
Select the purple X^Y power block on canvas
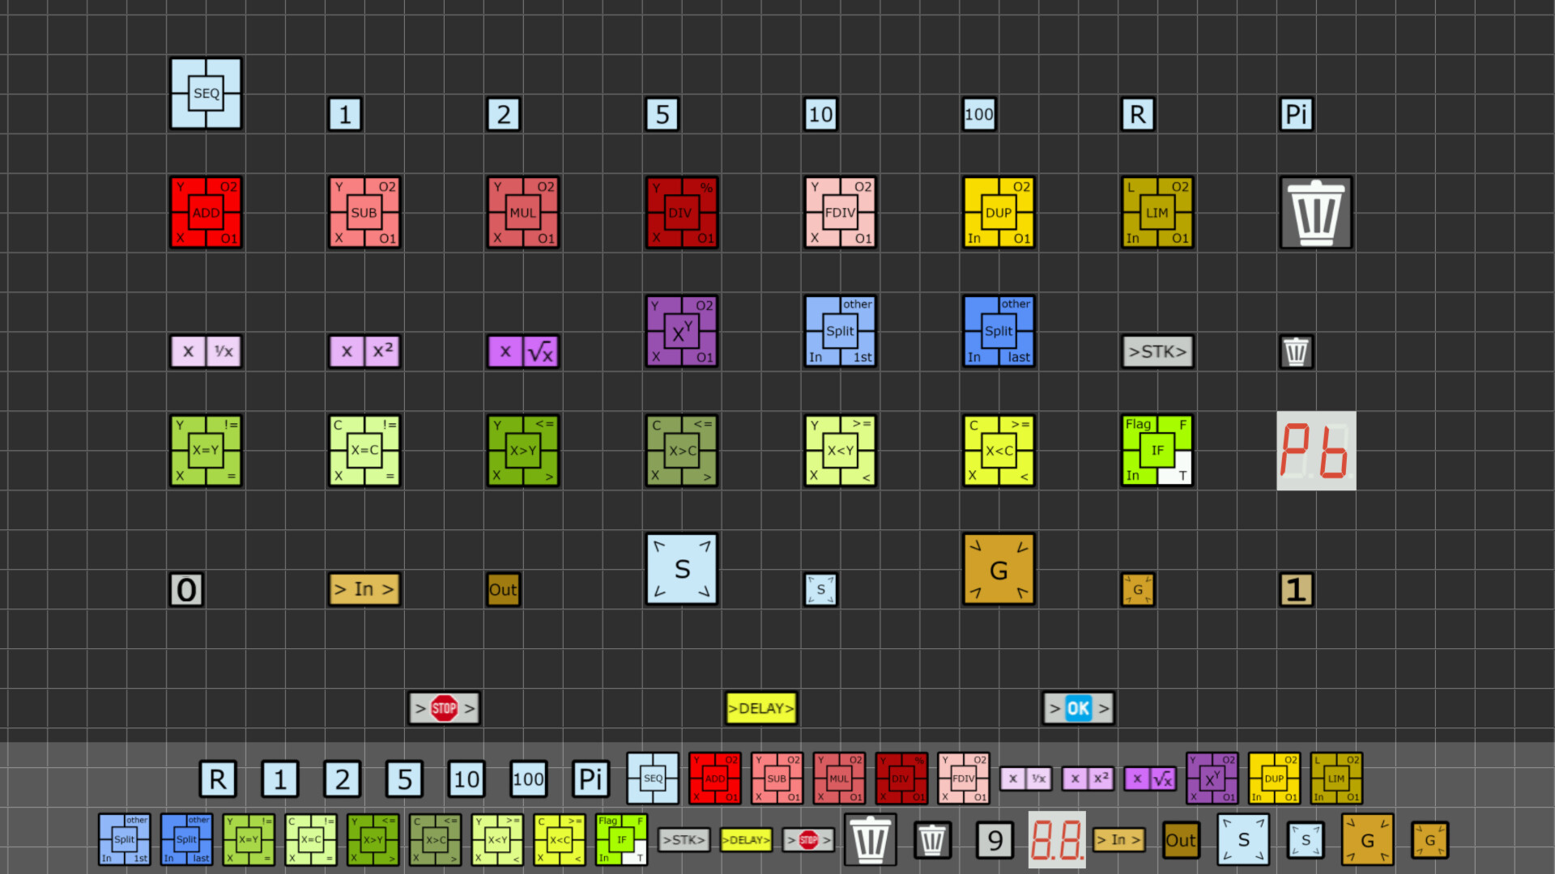click(681, 331)
